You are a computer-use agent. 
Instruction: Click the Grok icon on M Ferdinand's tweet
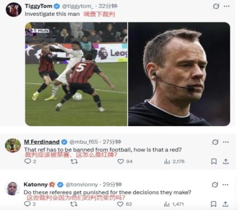(215, 142)
